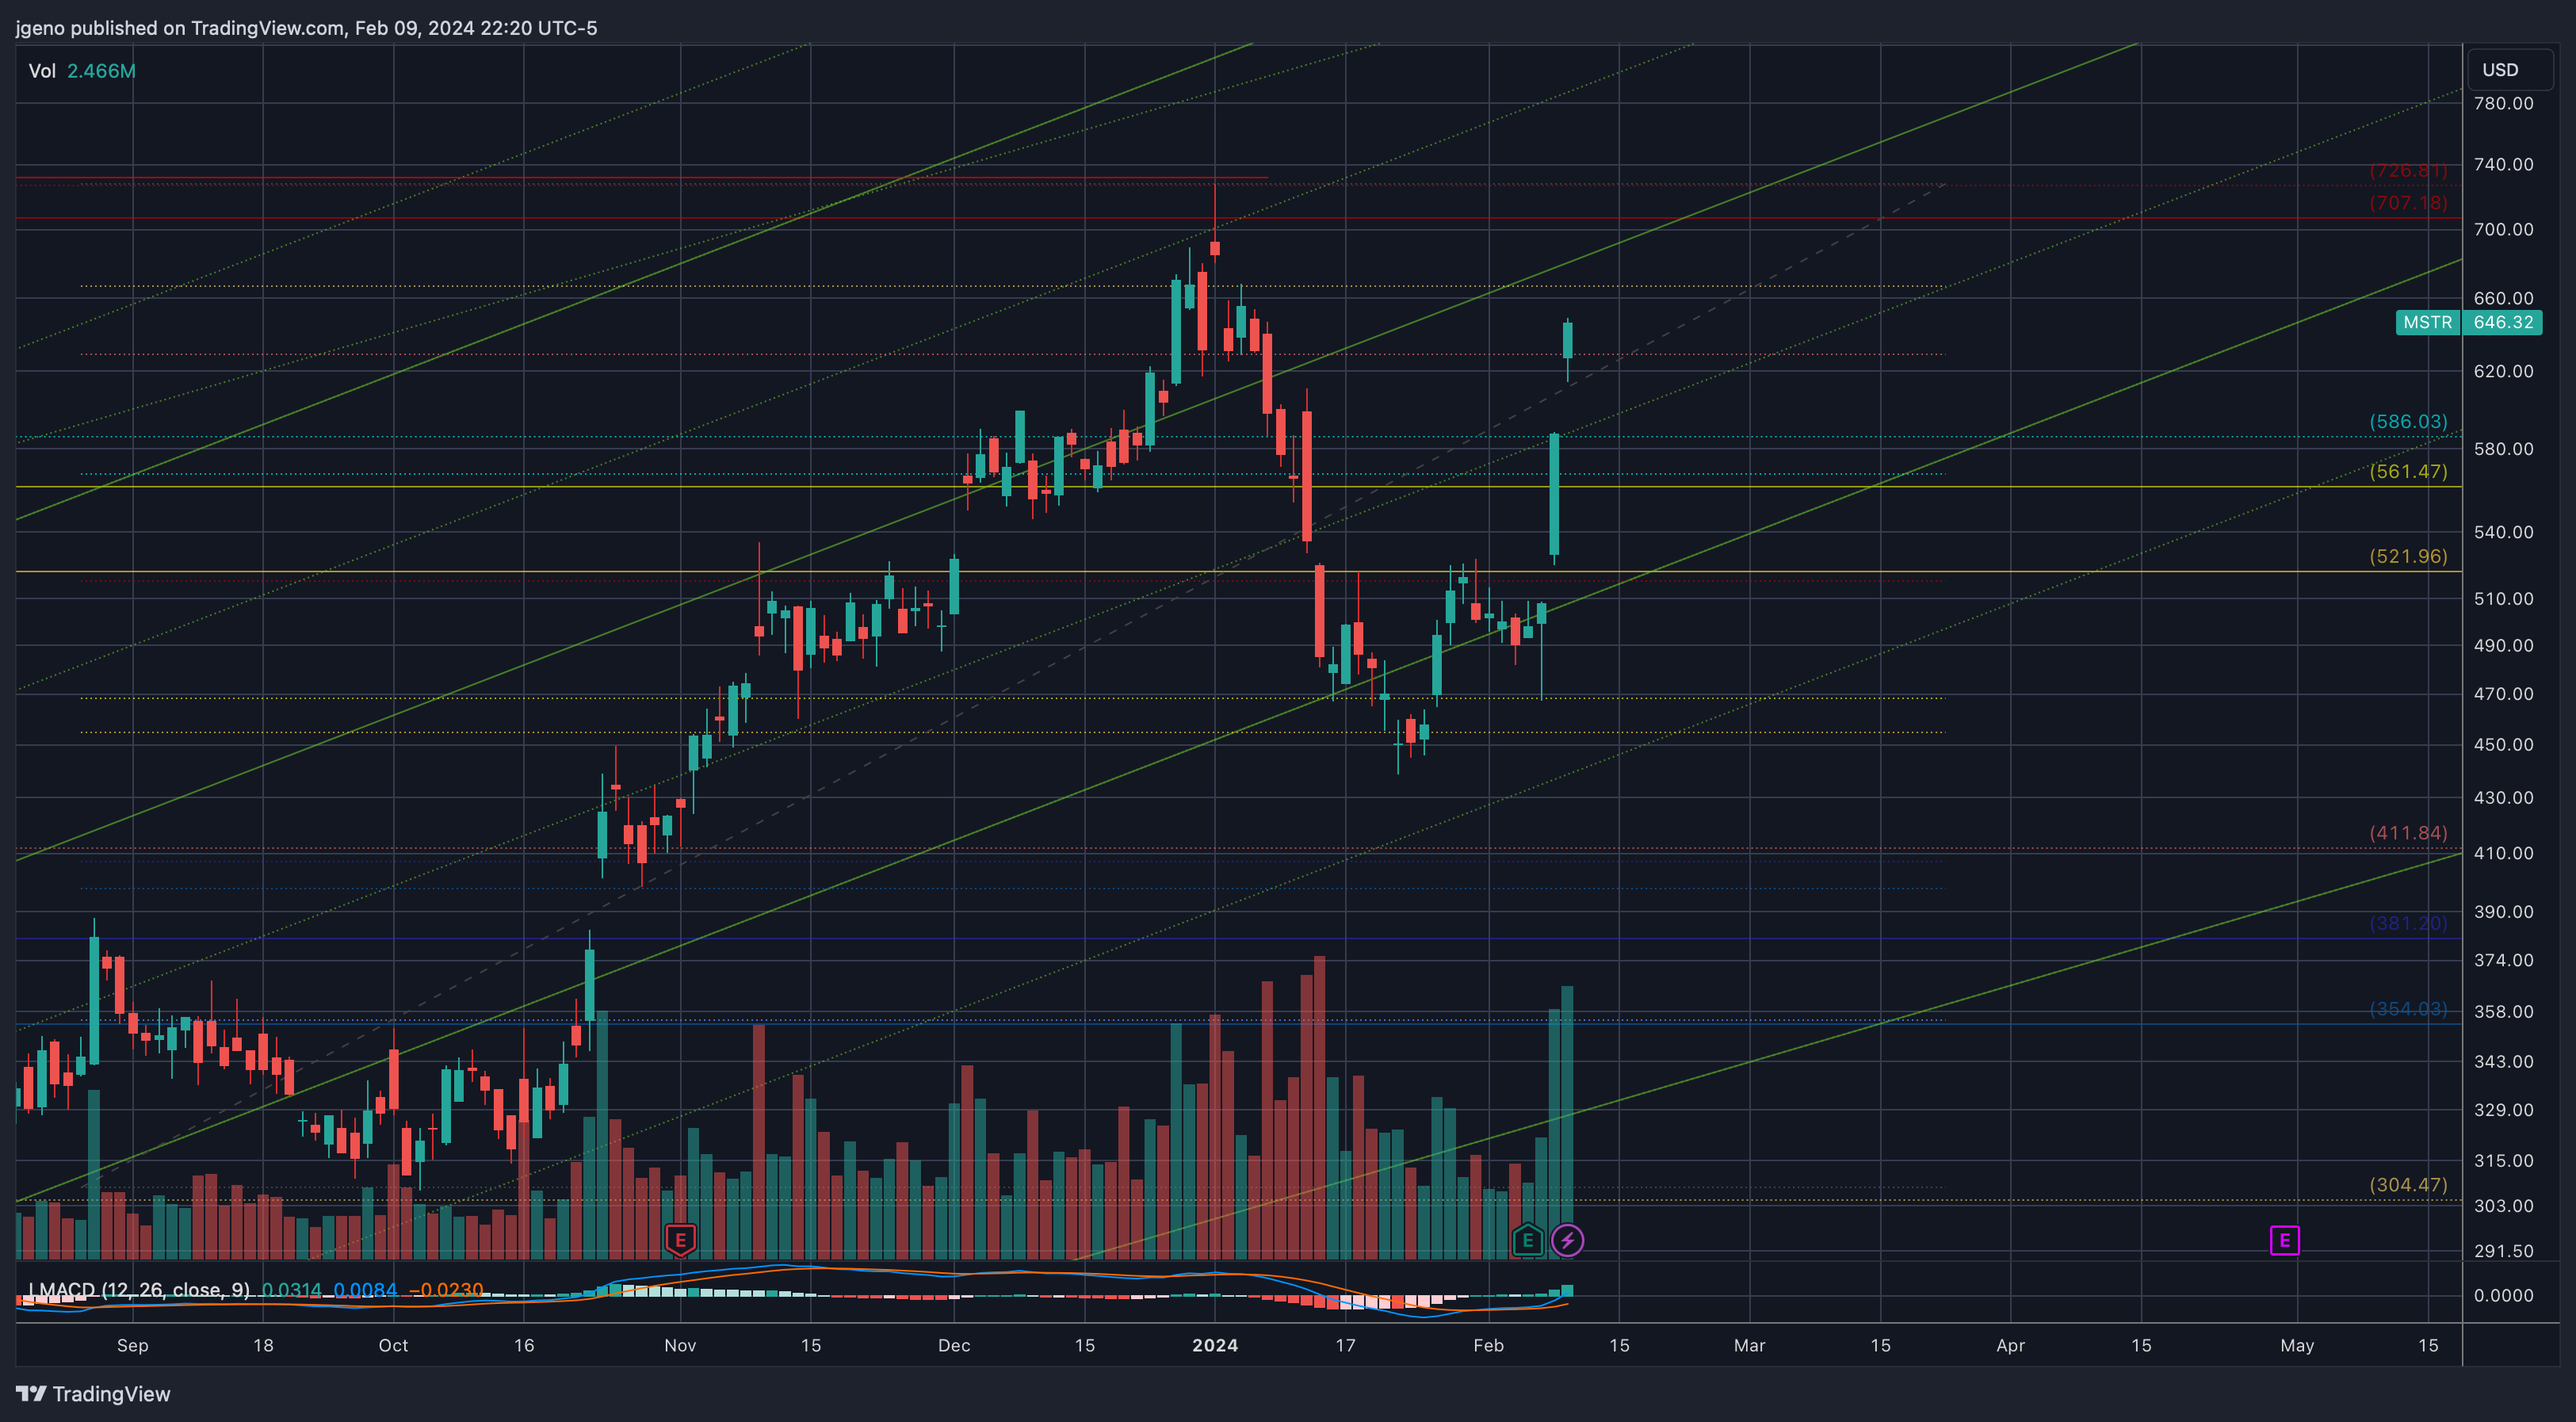Viewport: 2576px width, 1422px height.
Task: Click the MACD histogram value −0.0230
Action: click(x=446, y=1290)
